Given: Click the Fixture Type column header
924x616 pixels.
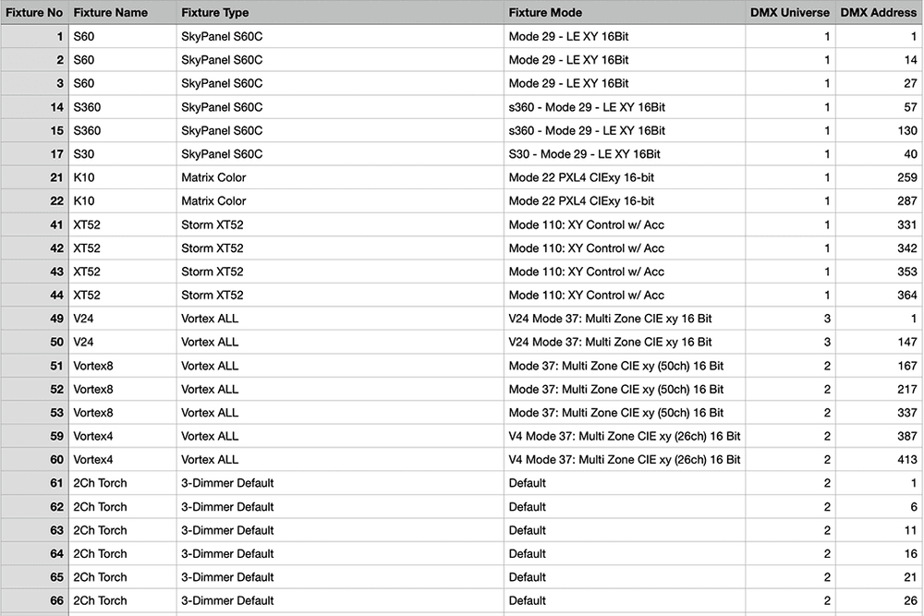Looking at the screenshot, I should tap(340, 13).
